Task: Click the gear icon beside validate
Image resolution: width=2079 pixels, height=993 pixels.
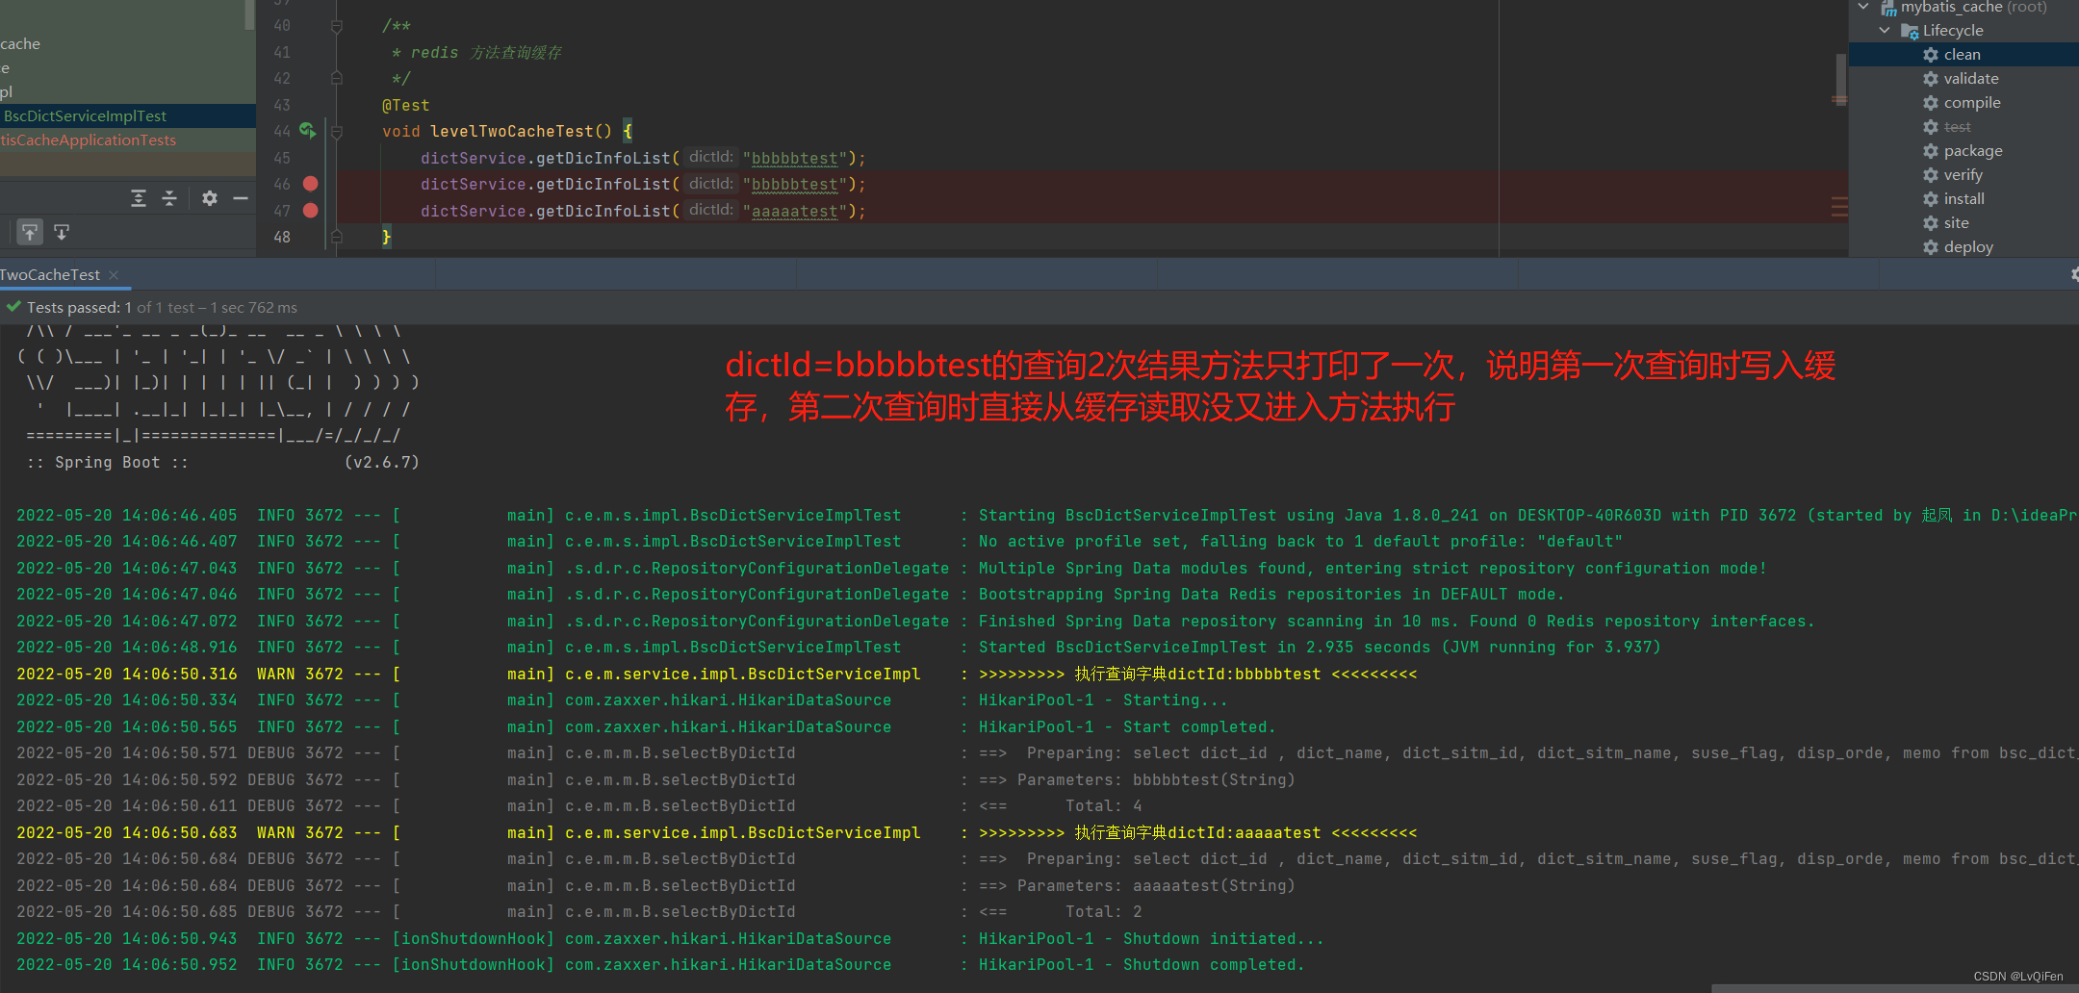Action: pyautogui.click(x=1931, y=79)
